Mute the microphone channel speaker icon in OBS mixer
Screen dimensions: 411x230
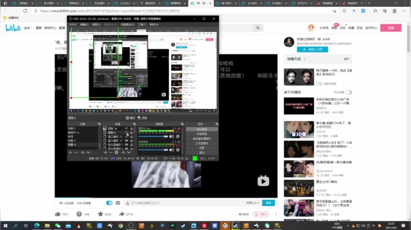pos(171,137)
